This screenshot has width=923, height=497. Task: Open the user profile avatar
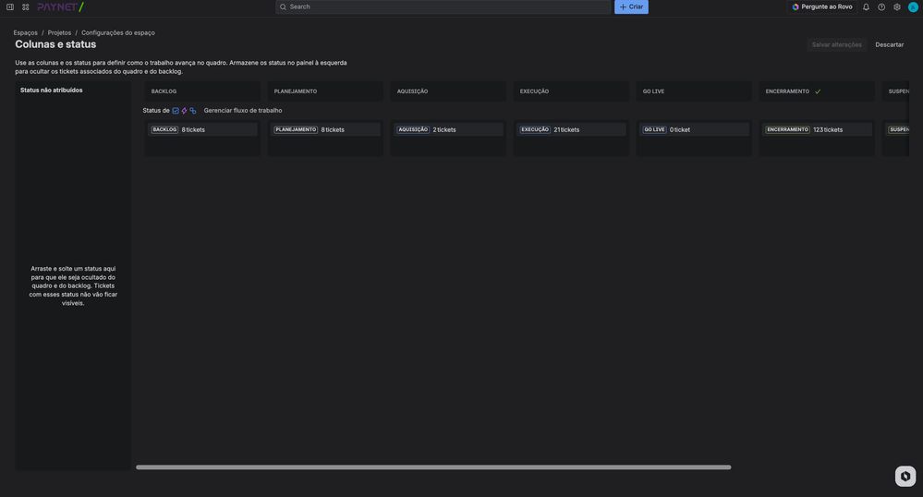913,7
